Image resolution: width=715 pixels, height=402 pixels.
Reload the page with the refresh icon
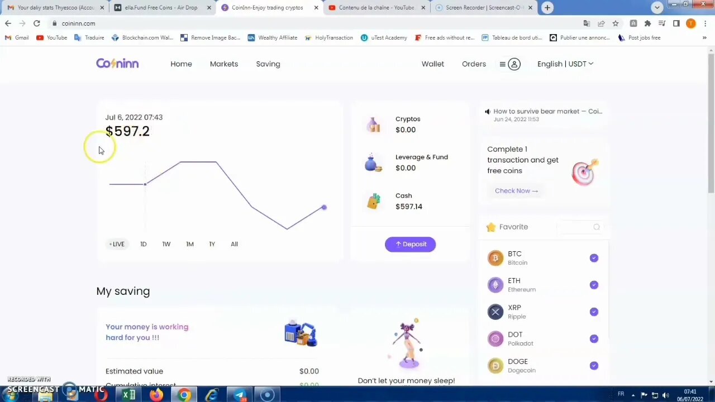[36, 23]
